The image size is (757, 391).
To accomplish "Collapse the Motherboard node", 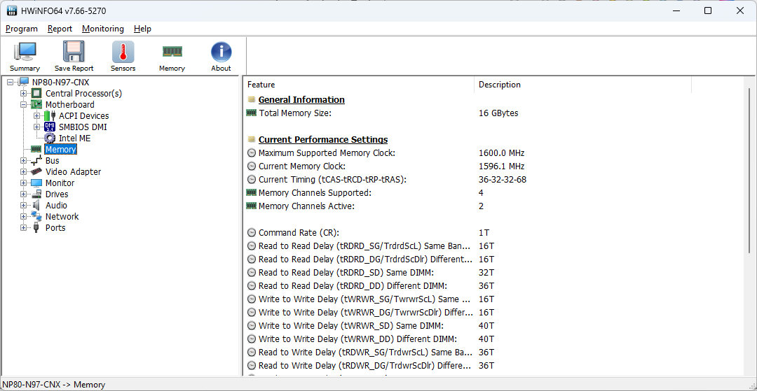I will 23,104.
